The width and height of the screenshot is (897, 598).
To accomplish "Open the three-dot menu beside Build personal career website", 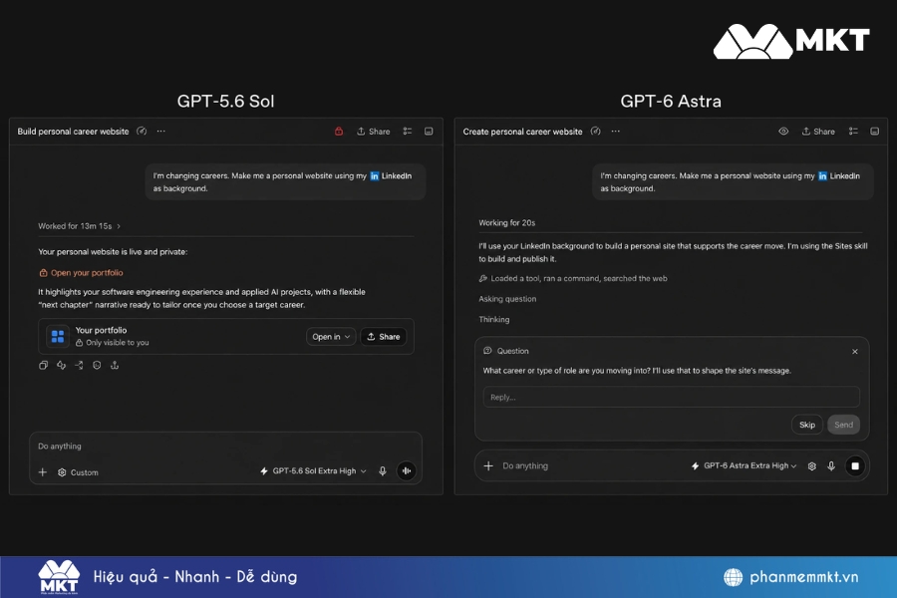I will [x=161, y=131].
